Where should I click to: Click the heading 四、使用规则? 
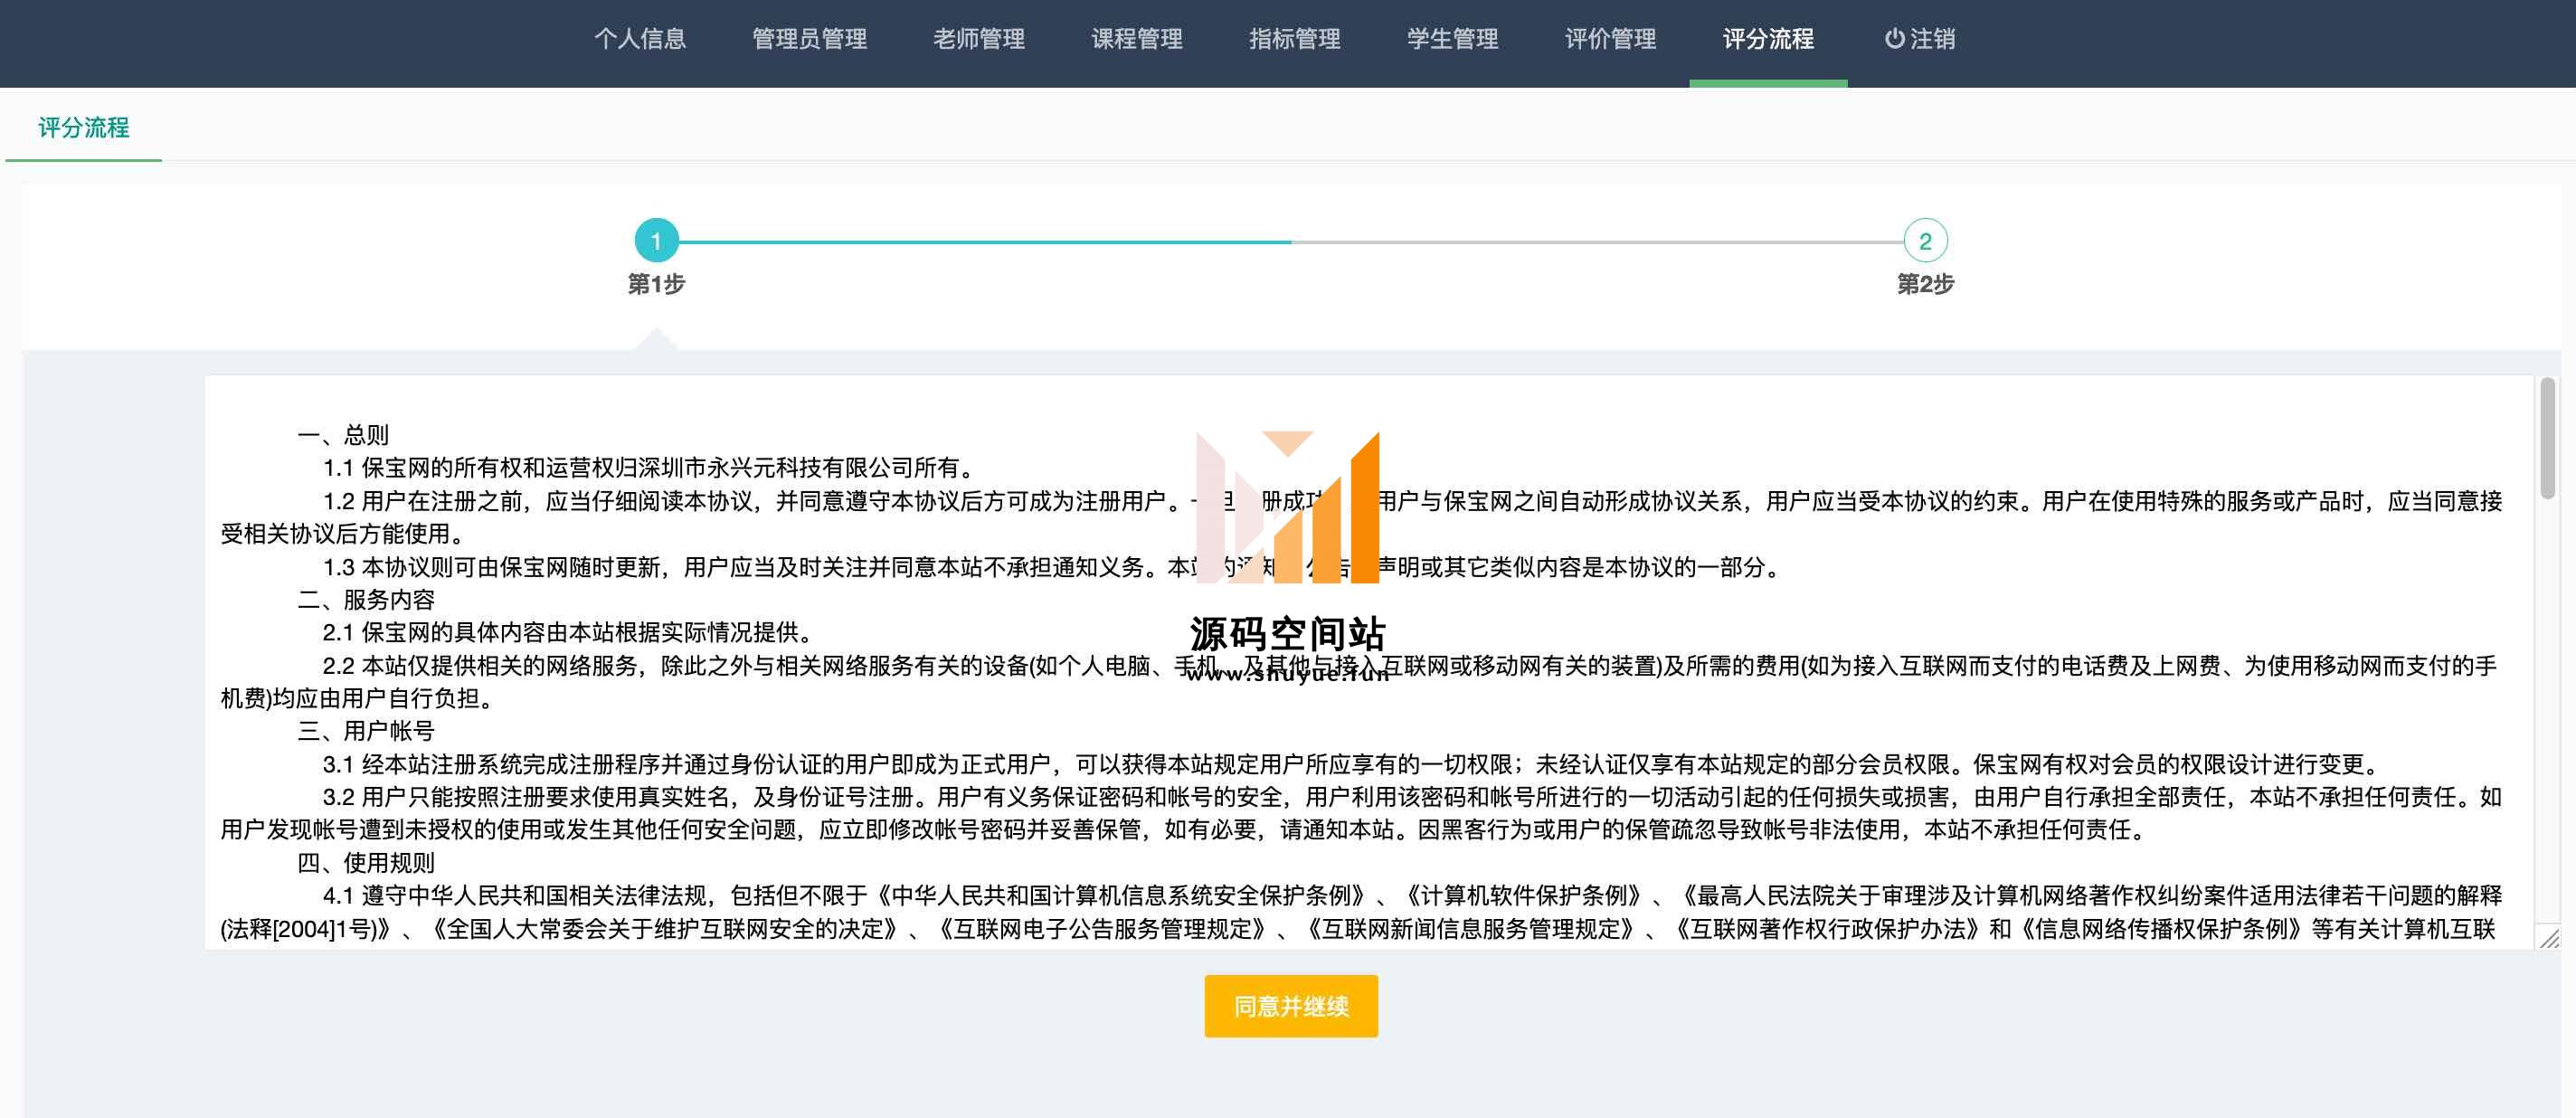[366, 863]
